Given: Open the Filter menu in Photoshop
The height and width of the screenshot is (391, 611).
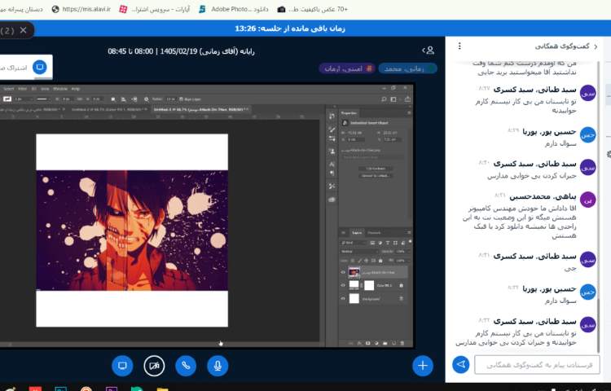Looking at the screenshot, I should point(23,89).
